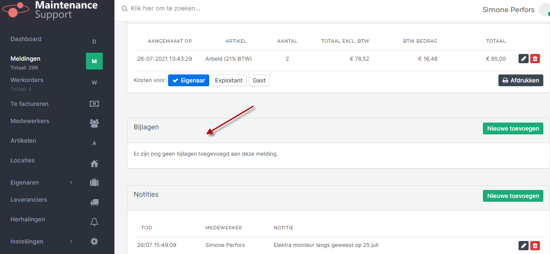Click the total € 95,00
Viewport: 550px width, 254px height.
[496, 59]
